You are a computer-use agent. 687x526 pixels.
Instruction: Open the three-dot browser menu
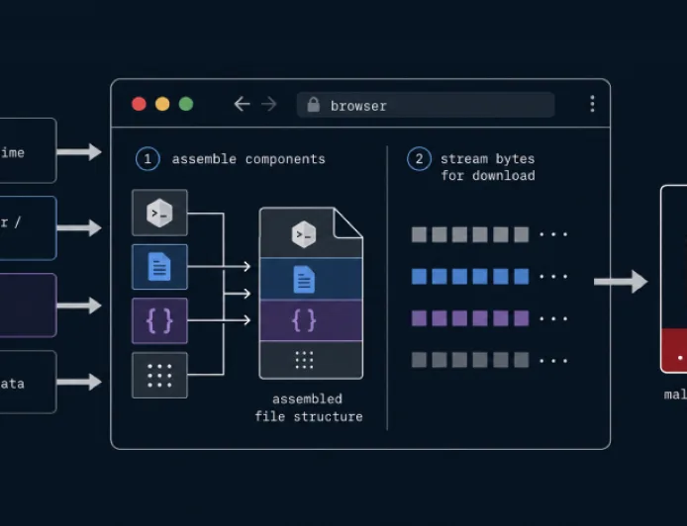point(592,104)
